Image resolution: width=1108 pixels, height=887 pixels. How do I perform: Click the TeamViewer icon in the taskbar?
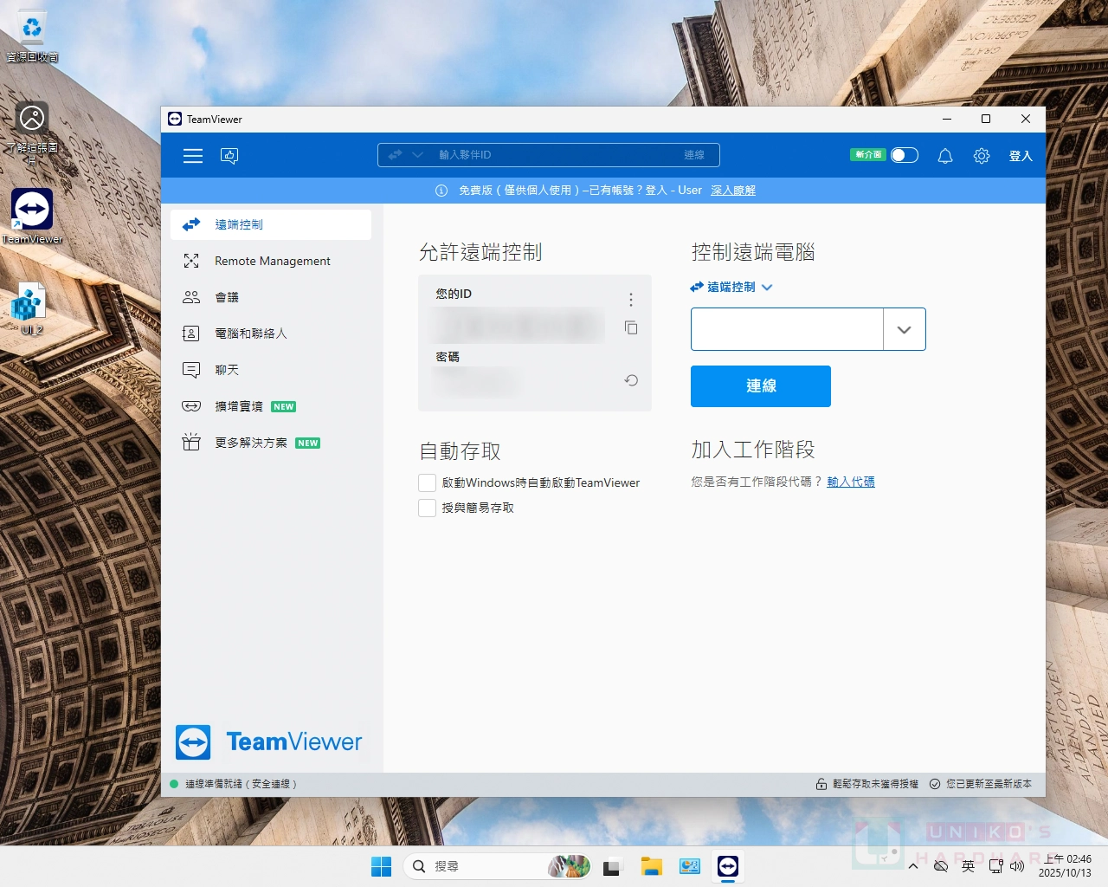[728, 866]
